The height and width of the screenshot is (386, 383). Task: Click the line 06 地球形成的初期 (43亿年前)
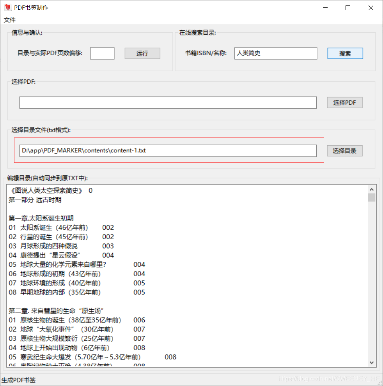[77, 274]
